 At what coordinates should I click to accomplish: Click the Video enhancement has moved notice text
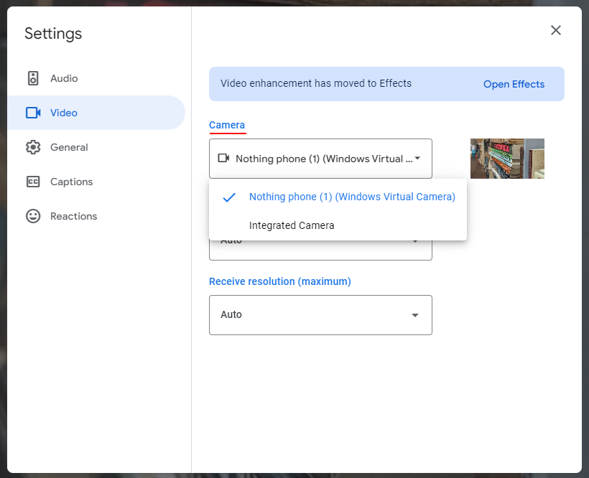[316, 83]
